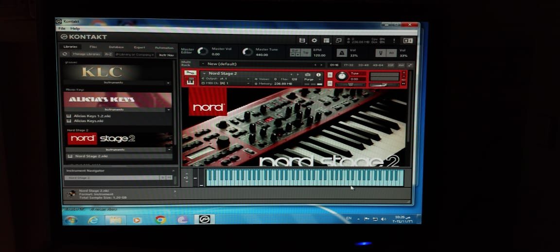This screenshot has width=560, height=252.
Task: Open the workspace panel layout icon
Action: (x=327, y=40)
